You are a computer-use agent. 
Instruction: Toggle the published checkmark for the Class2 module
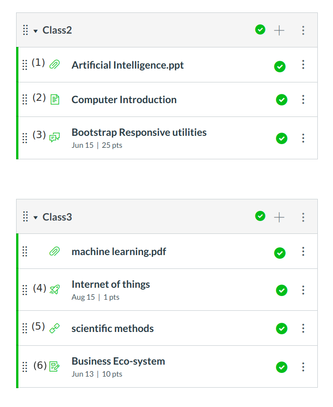[260, 30]
